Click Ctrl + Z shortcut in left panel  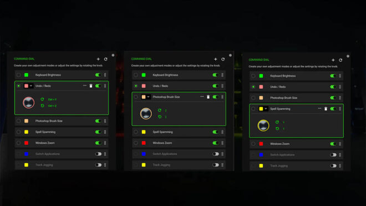coord(52,106)
